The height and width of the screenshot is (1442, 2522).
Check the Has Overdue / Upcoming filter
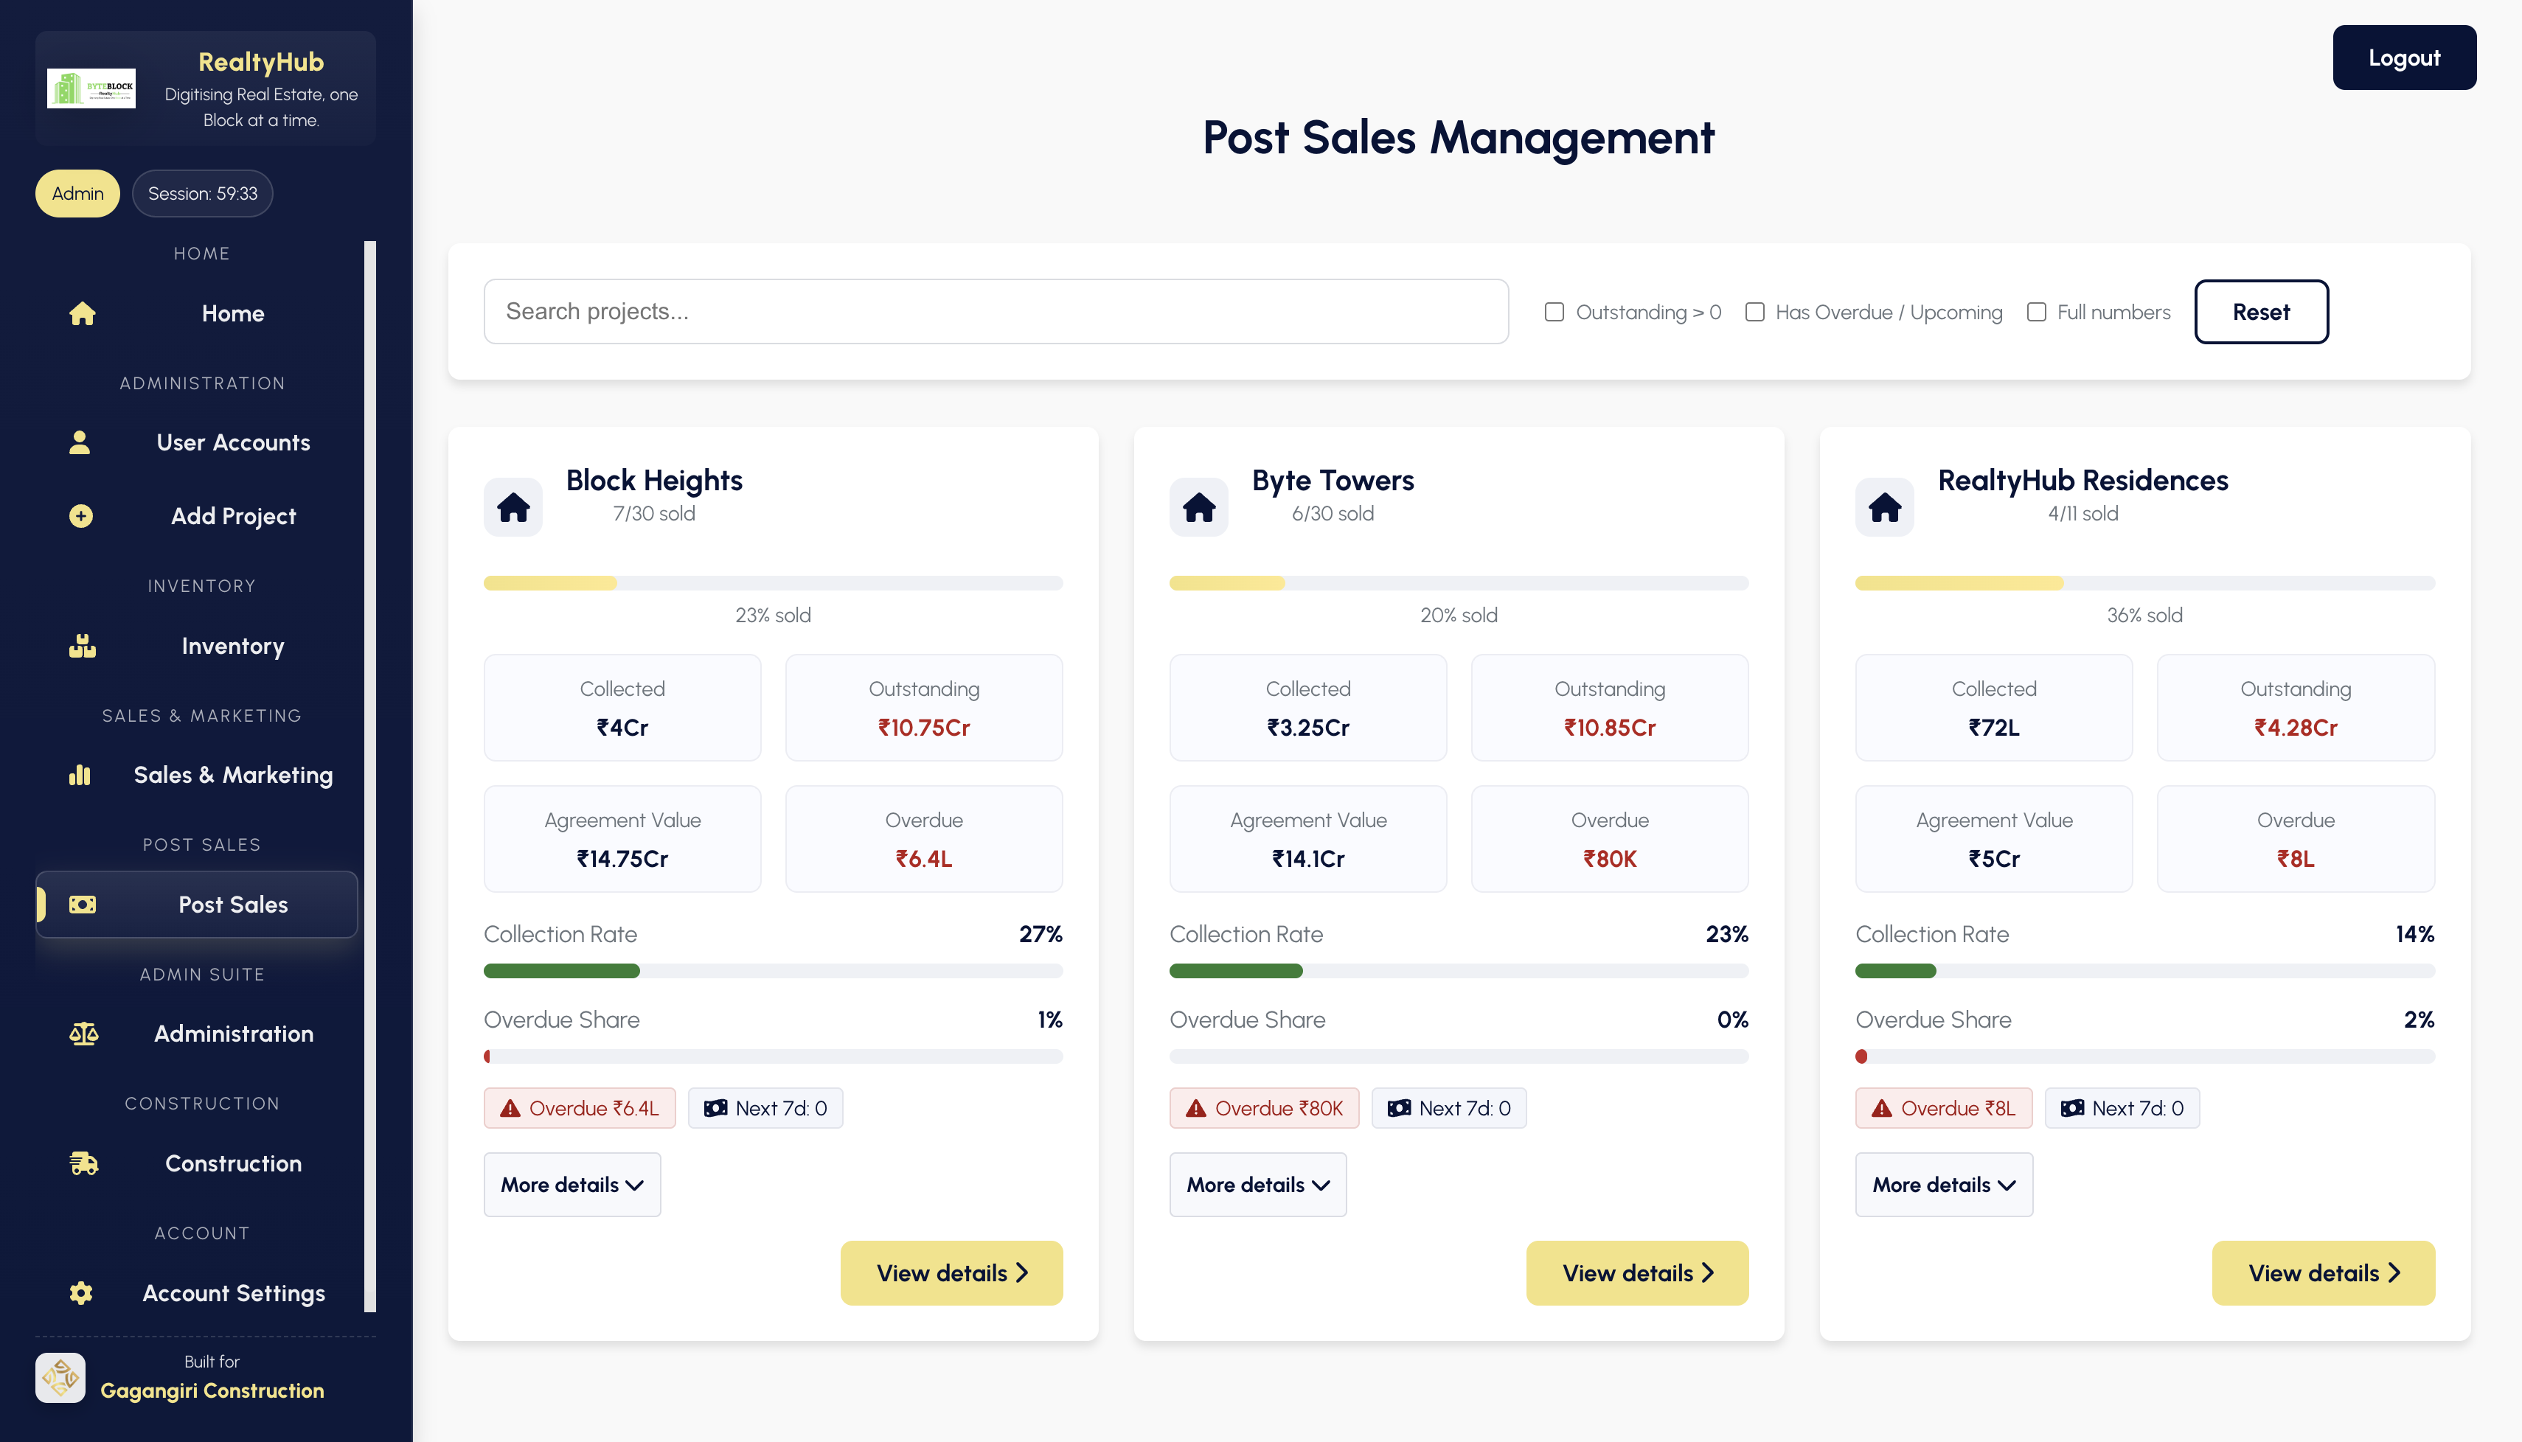point(1755,311)
